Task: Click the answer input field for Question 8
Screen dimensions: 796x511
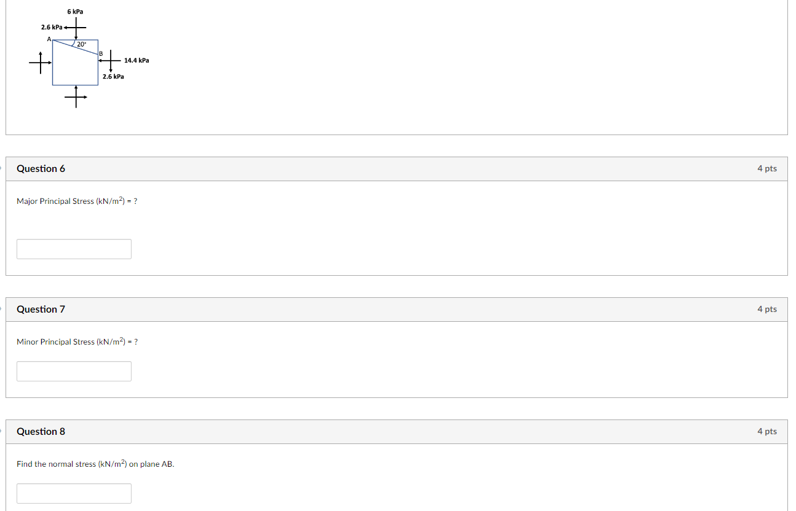Action: point(74,493)
